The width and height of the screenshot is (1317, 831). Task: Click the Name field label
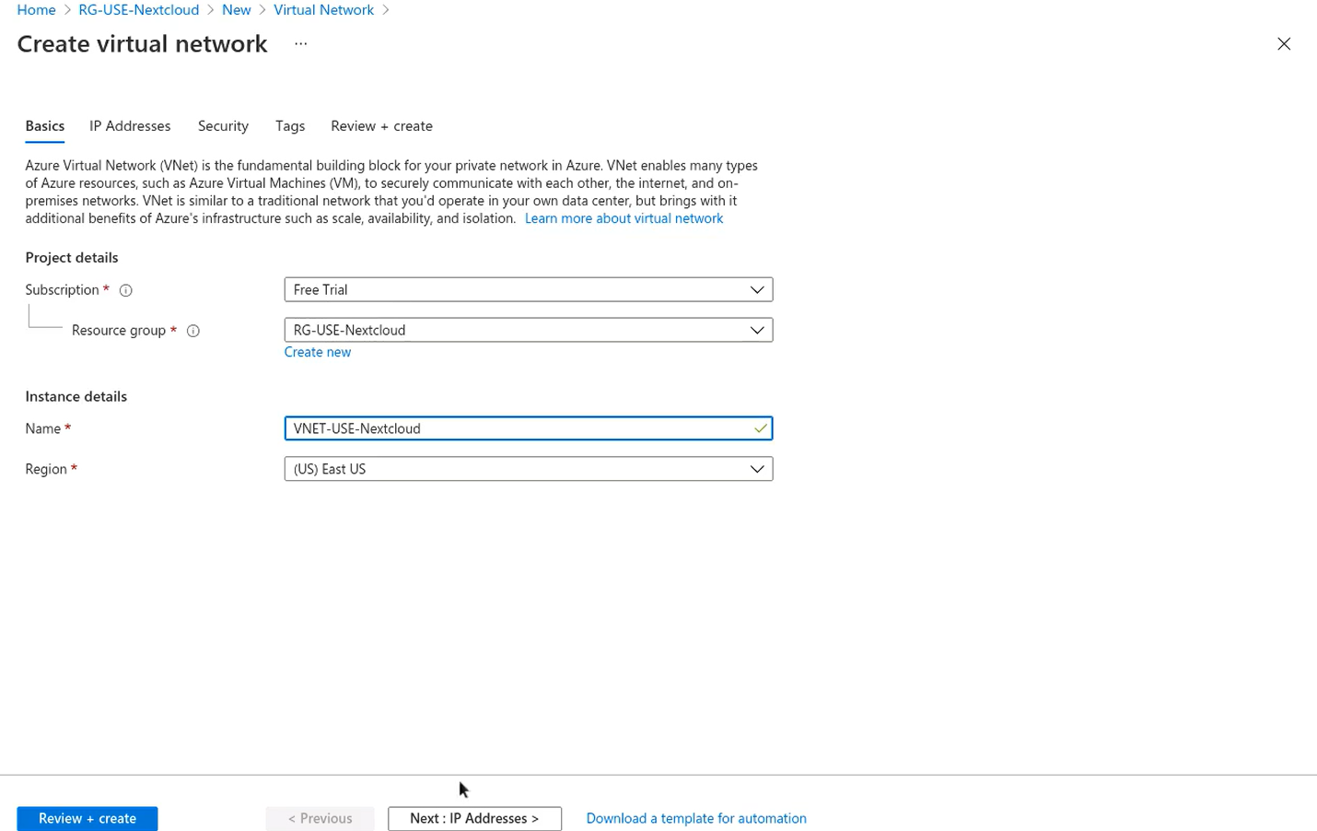tap(42, 428)
